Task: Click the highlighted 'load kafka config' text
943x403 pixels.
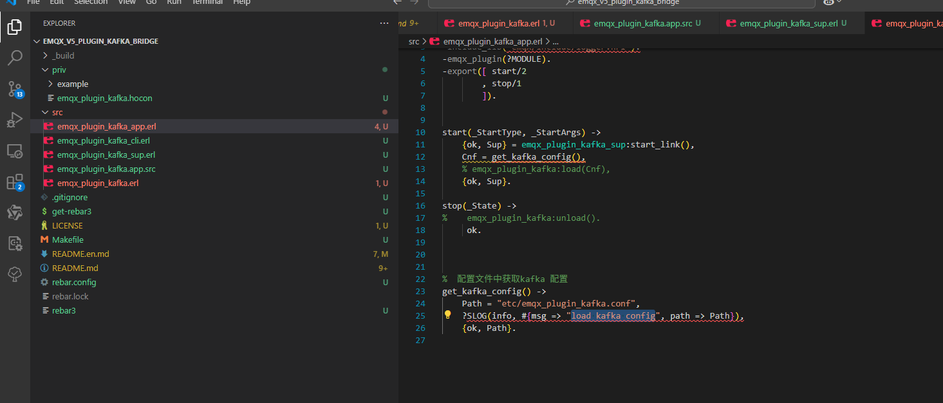Action: [x=613, y=315]
